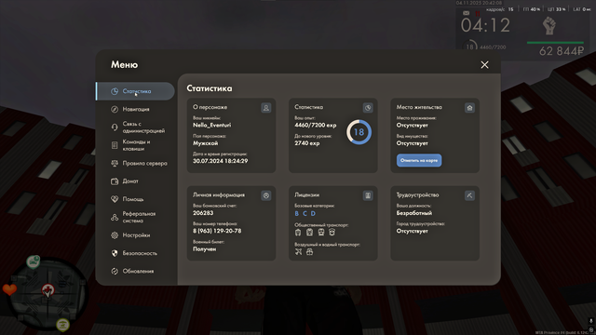Click the headset icon for admin contact
The image size is (596, 335).
[115, 127]
